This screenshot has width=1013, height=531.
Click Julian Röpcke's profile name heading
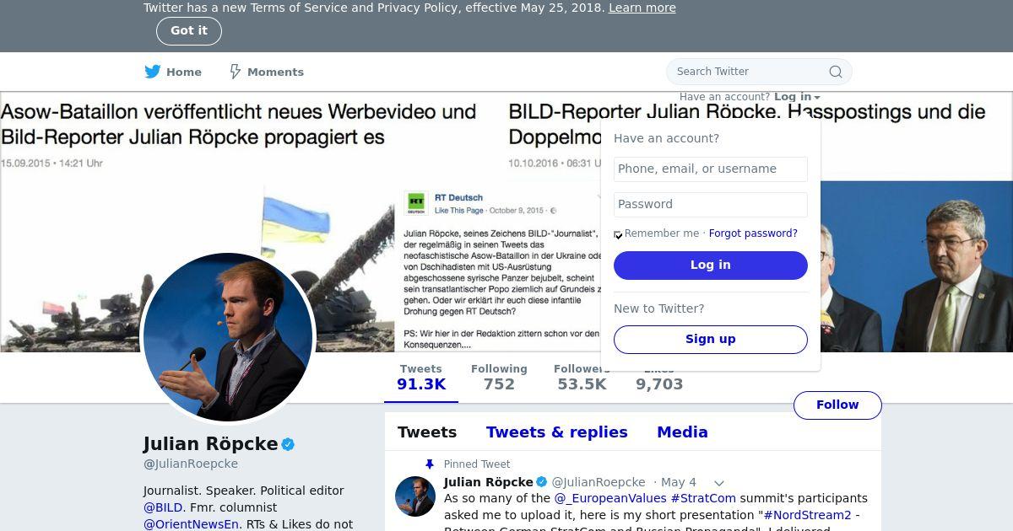pos(210,444)
